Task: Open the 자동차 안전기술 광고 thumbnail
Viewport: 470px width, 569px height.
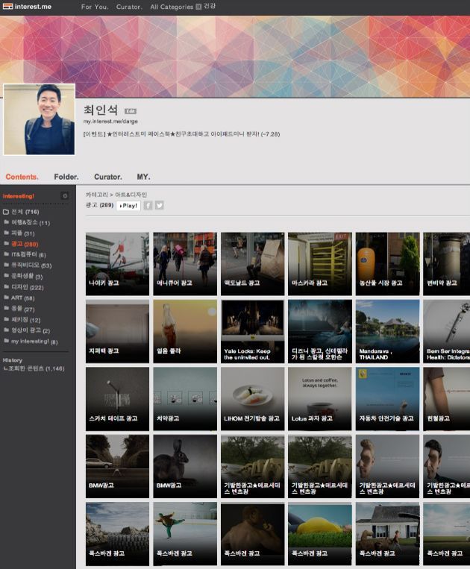Action: click(387, 399)
